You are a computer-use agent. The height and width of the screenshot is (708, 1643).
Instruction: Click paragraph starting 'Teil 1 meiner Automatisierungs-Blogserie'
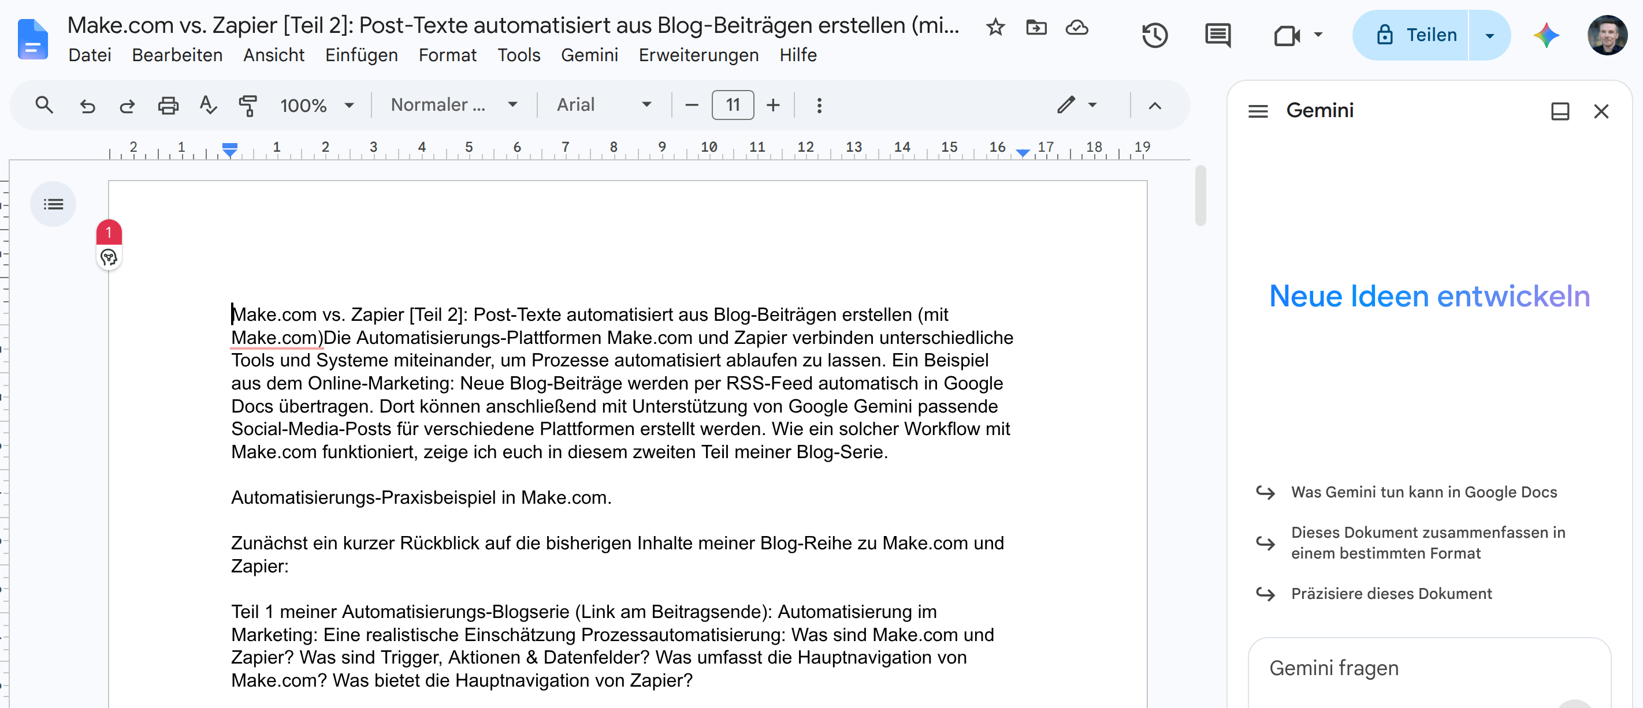(612, 646)
